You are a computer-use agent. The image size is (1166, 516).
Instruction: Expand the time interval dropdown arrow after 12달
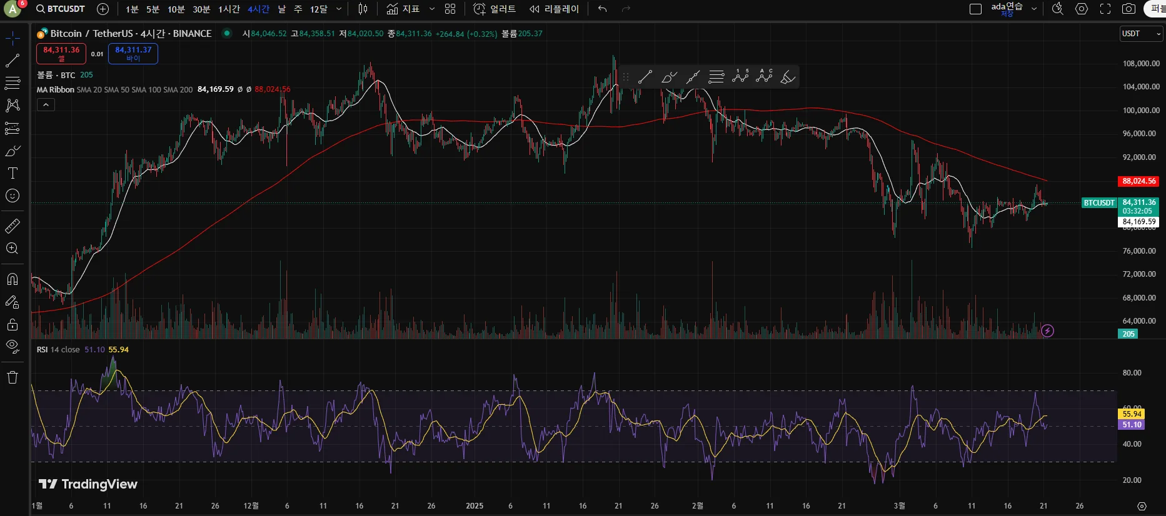pyautogui.click(x=339, y=9)
